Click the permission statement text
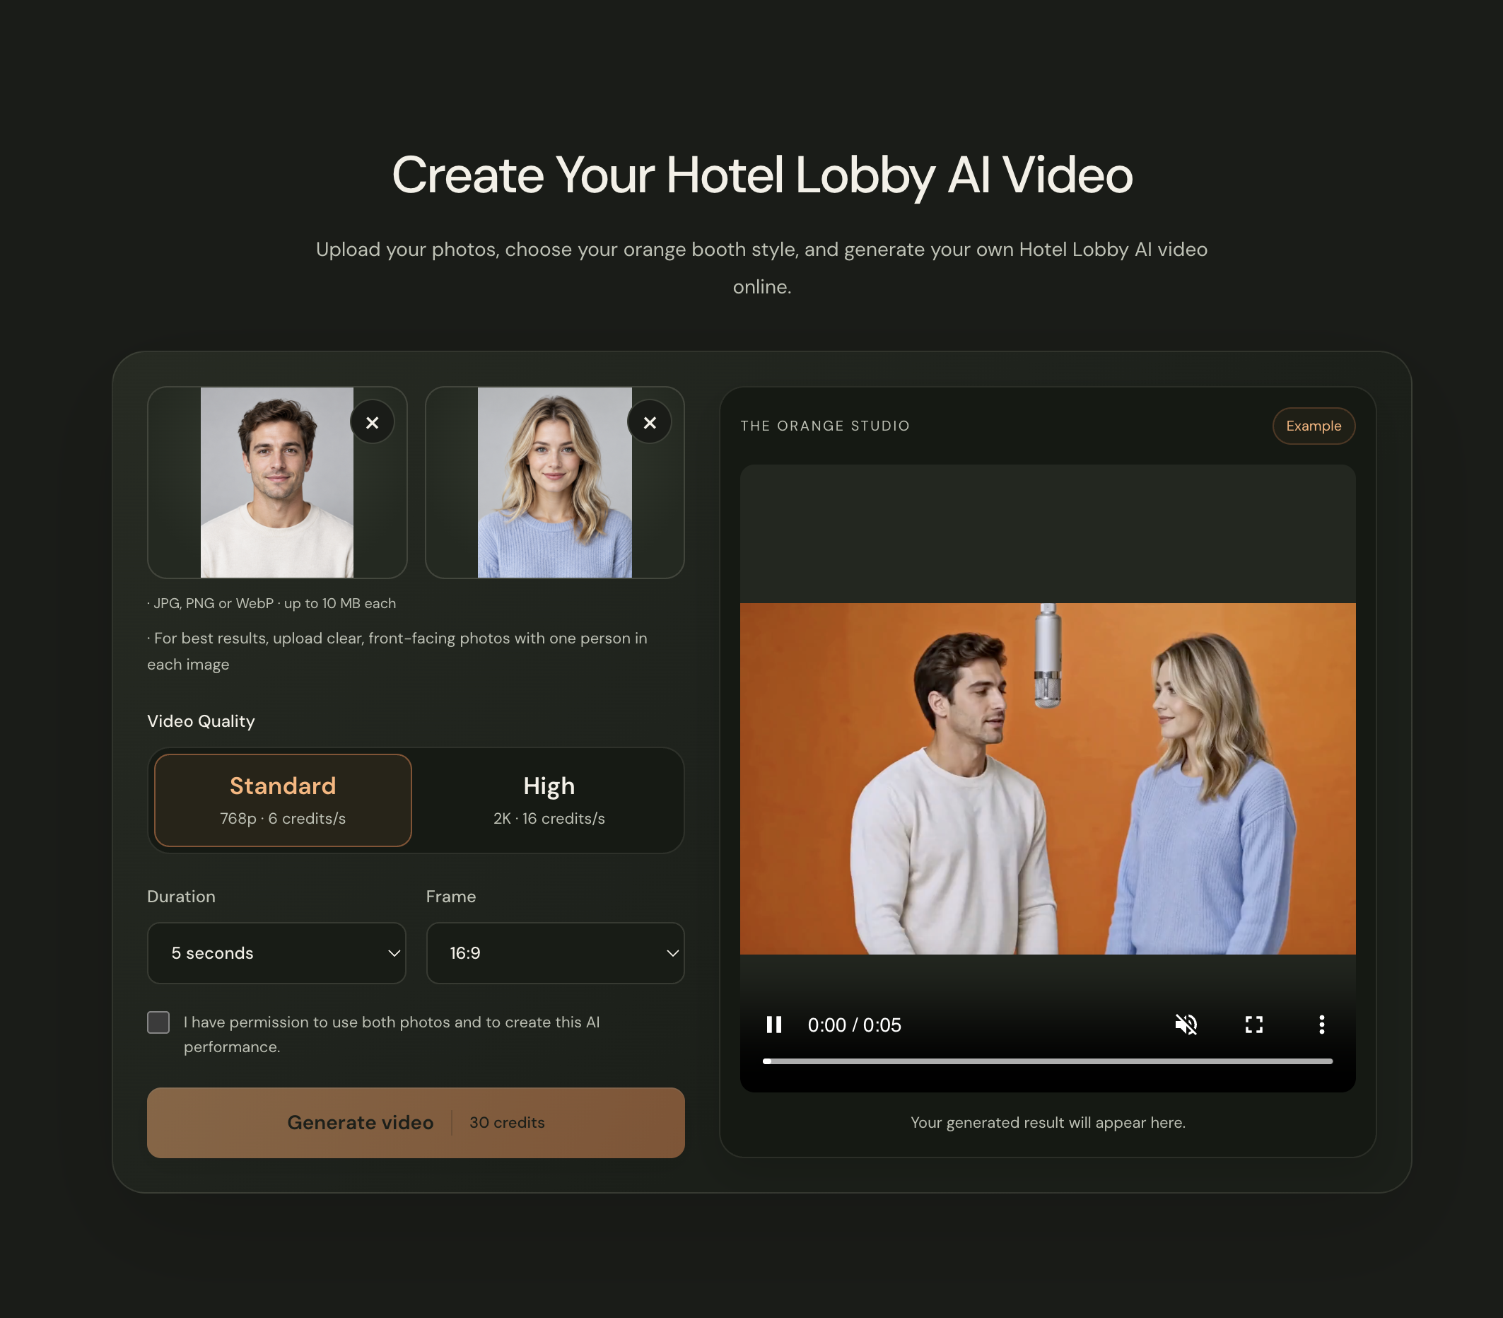1503x1318 pixels. pos(392,1034)
